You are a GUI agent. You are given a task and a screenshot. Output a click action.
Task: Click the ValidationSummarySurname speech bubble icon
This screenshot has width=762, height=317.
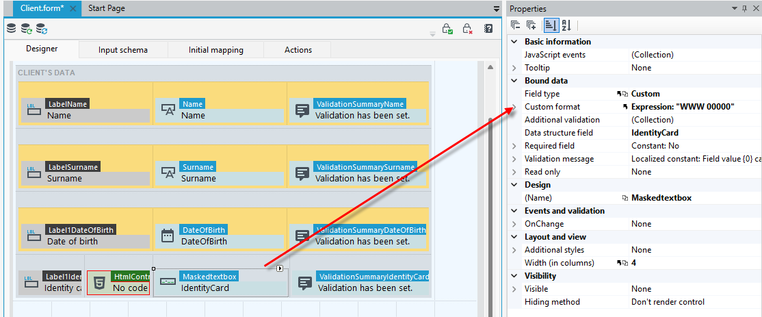(x=302, y=173)
